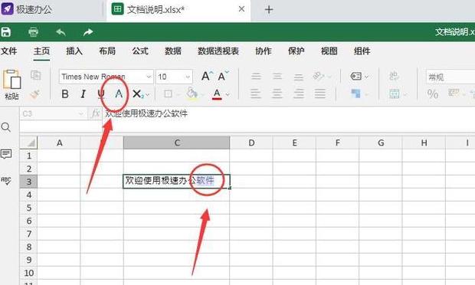Open the comments panel in the left sidebar

pos(6,154)
